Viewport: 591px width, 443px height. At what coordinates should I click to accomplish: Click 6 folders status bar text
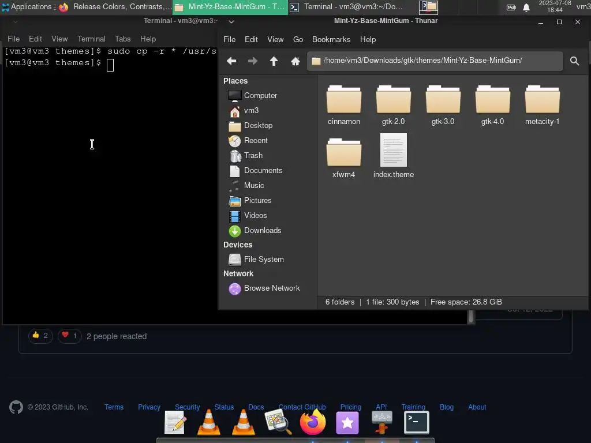click(x=339, y=302)
